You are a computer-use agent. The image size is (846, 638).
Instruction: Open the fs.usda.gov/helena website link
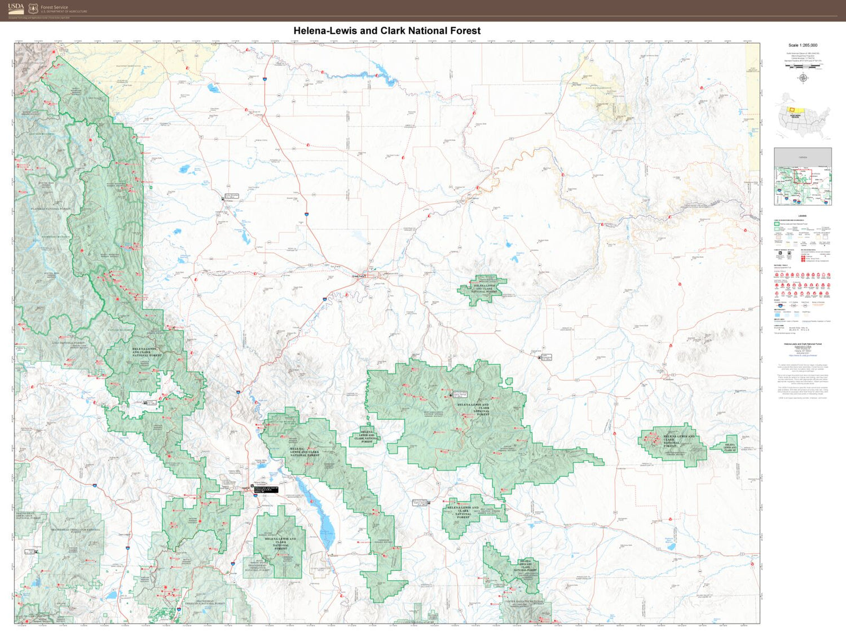(803, 355)
